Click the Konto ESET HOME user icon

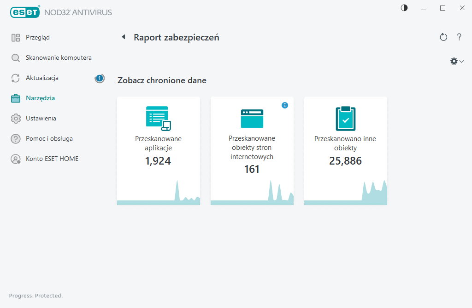[x=16, y=159]
